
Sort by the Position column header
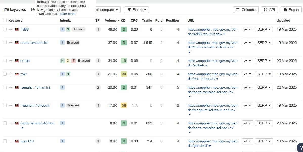(172, 20)
